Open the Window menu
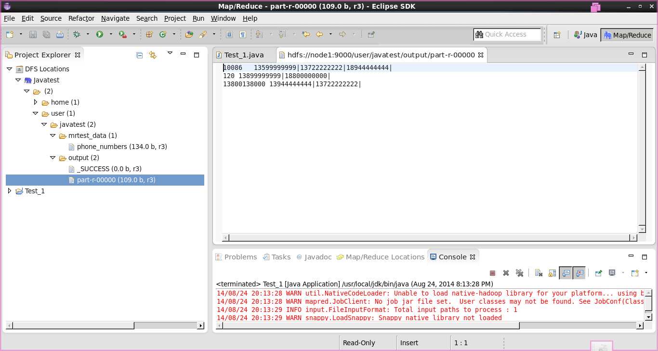This screenshot has height=351, width=658. click(x=224, y=18)
